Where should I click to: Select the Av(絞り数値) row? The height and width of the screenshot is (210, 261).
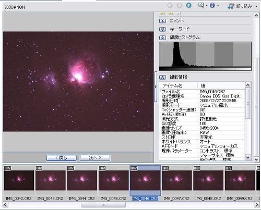(x=202, y=114)
